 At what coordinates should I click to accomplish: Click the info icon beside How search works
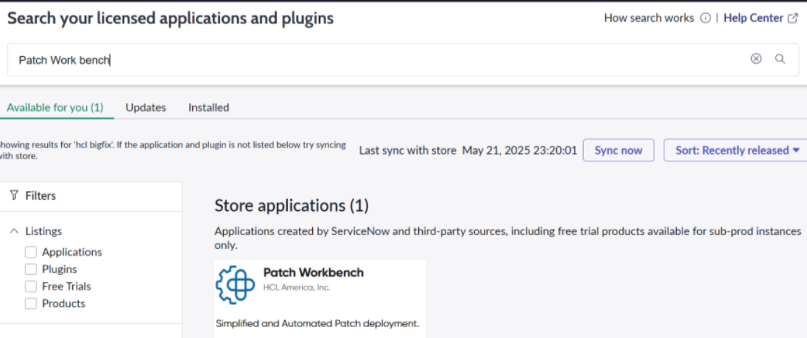(705, 18)
